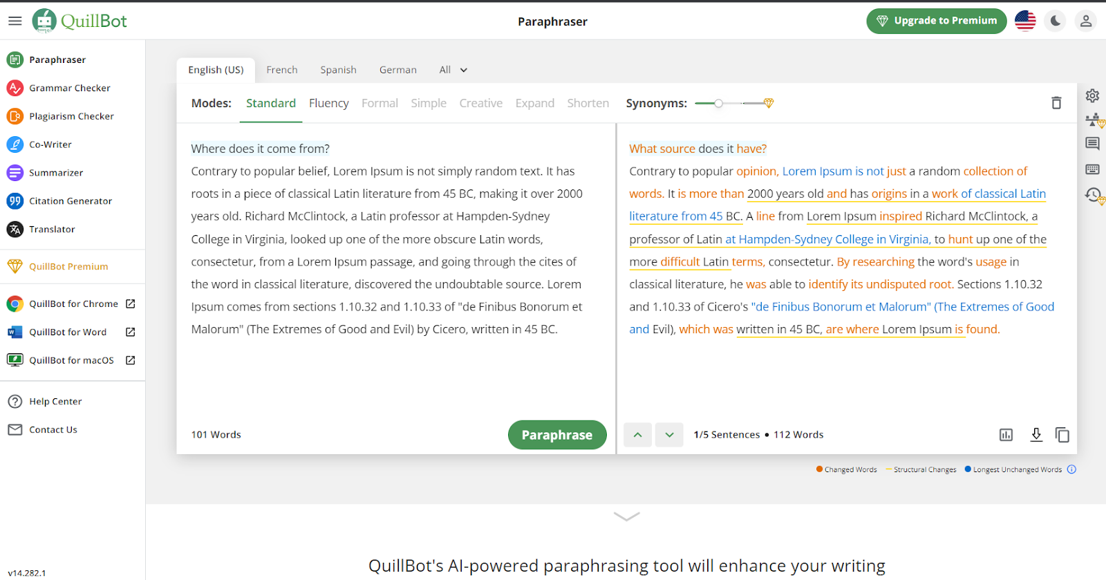This screenshot has height=580, width=1106.
Task: Go to the previous sentence arrow
Action: point(637,435)
